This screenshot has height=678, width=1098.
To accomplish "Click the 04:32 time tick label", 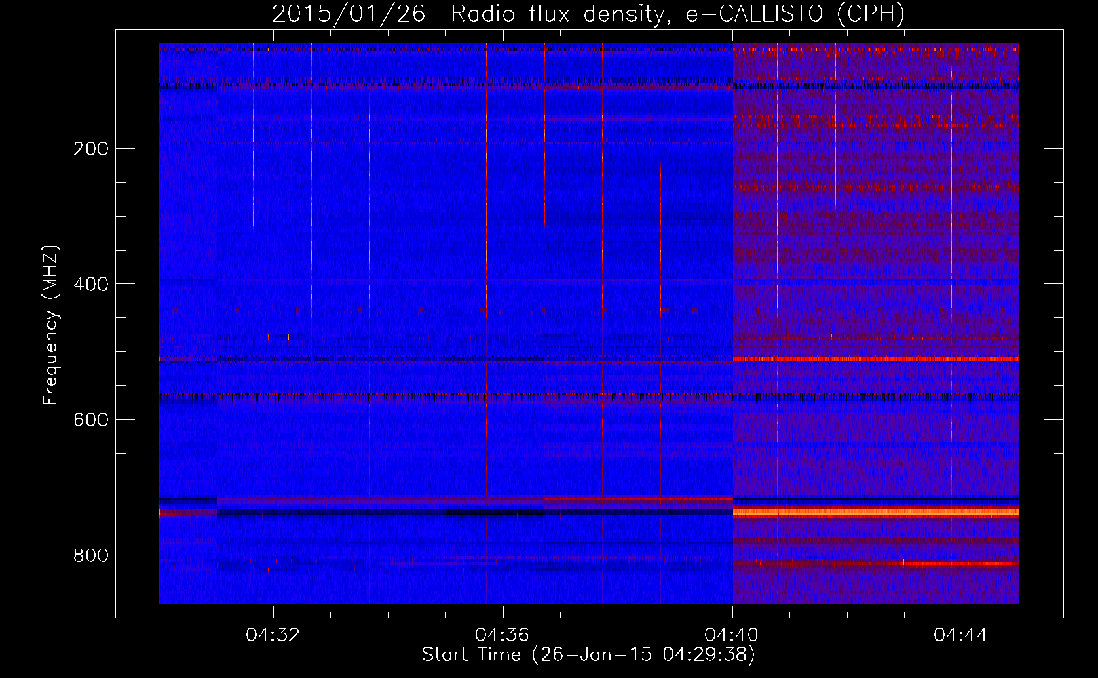I will (273, 635).
